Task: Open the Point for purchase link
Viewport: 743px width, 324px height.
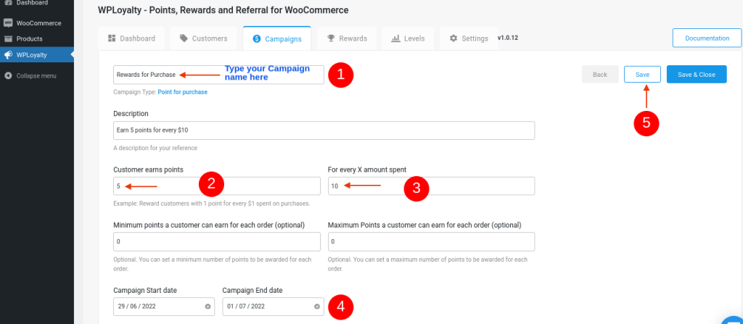Action: 182,92
